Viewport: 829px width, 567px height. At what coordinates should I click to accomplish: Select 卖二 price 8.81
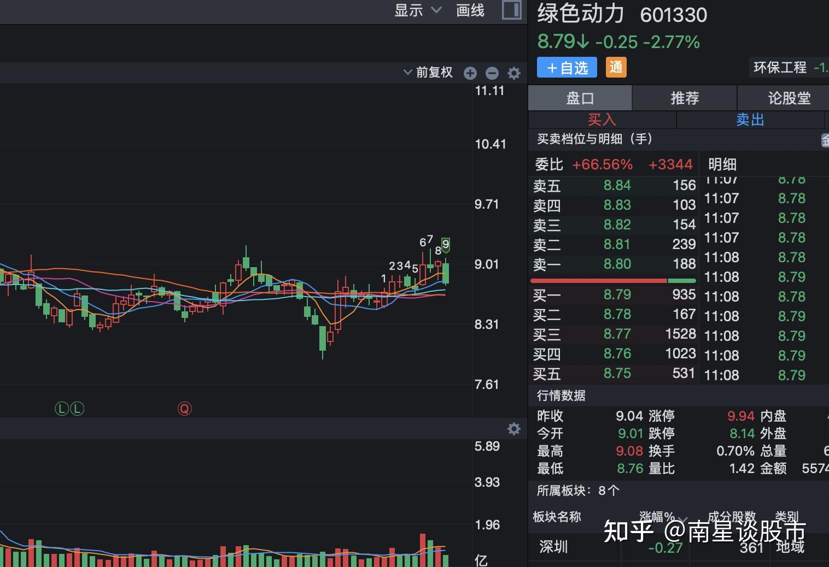(617, 245)
